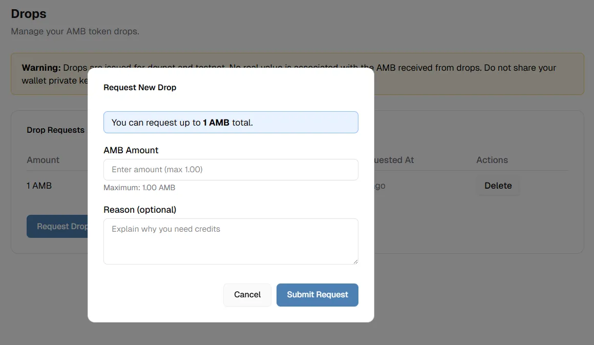The width and height of the screenshot is (594, 345).
Task: Select the 1 AMB table cell
Action: pos(39,186)
